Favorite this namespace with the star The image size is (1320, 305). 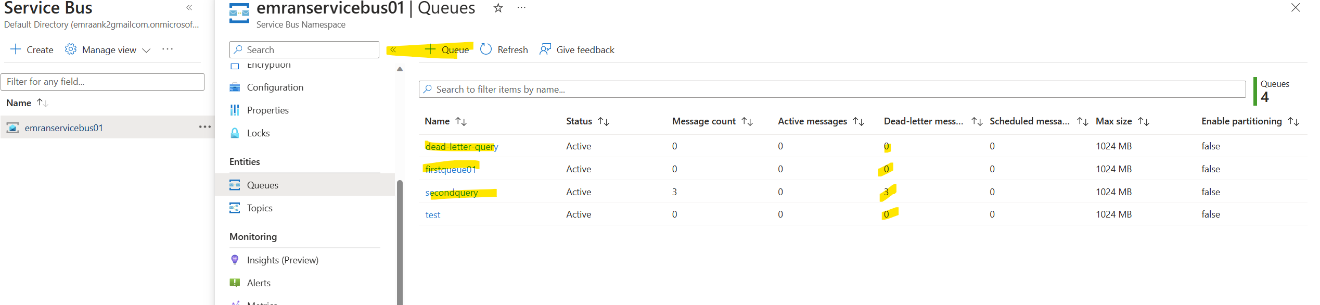(x=498, y=8)
